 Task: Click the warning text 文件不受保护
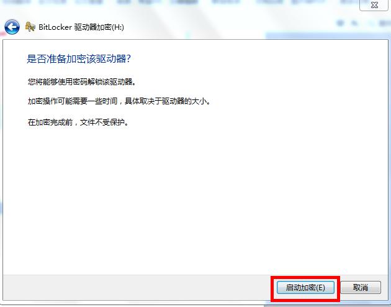click(104, 122)
